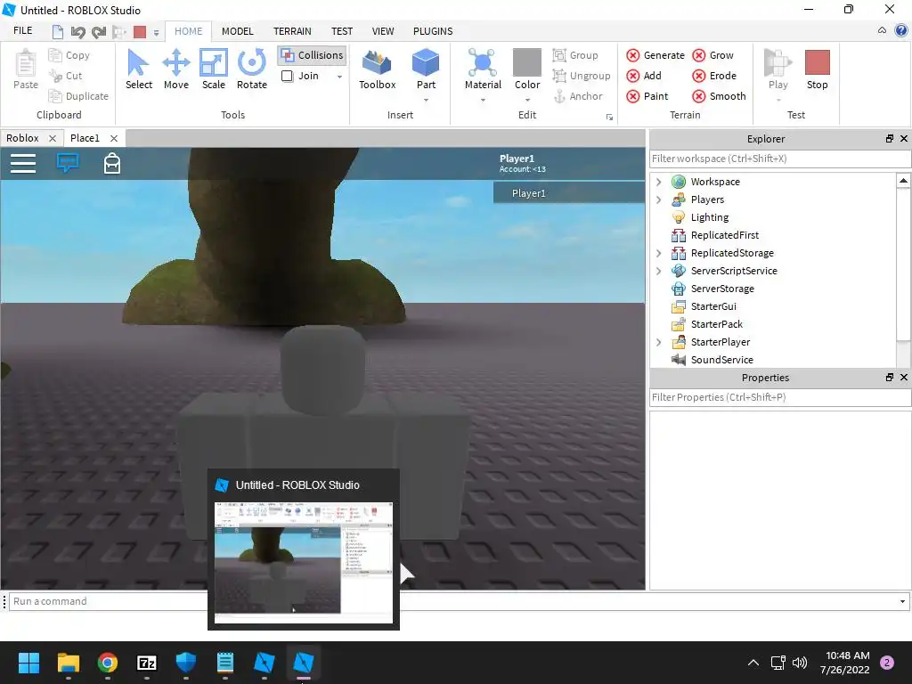Switch to the PLUGINS ribbon tab
912x684 pixels.
tap(433, 31)
